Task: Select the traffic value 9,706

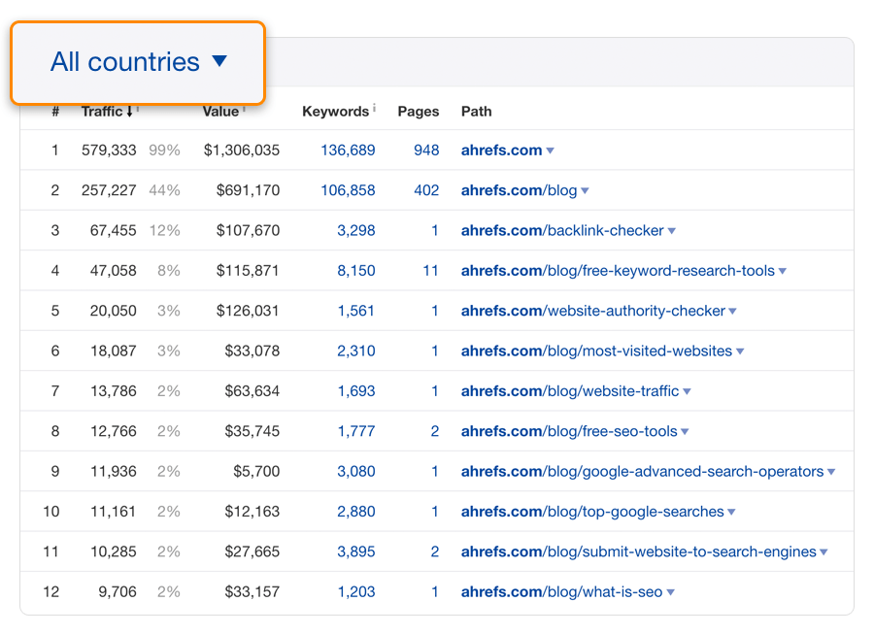Action: coord(118,591)
